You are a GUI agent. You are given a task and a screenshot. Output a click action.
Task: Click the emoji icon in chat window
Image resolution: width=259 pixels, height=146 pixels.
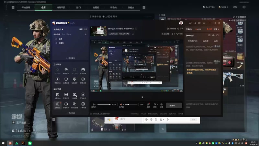[x=146, y=119]
